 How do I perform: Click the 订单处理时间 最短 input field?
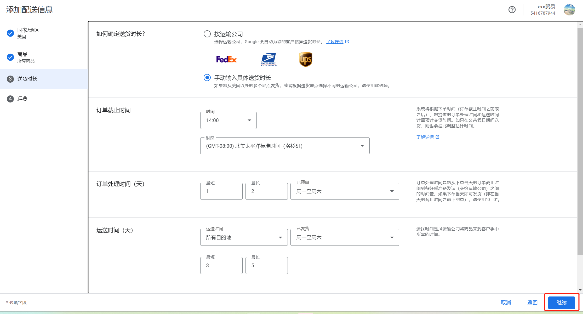click(x=221, y=191)
